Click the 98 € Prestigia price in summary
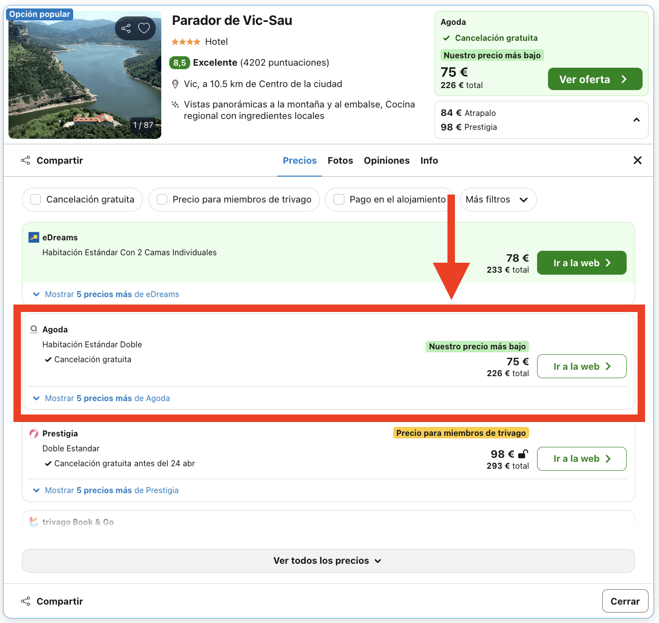 click(469, 127)
